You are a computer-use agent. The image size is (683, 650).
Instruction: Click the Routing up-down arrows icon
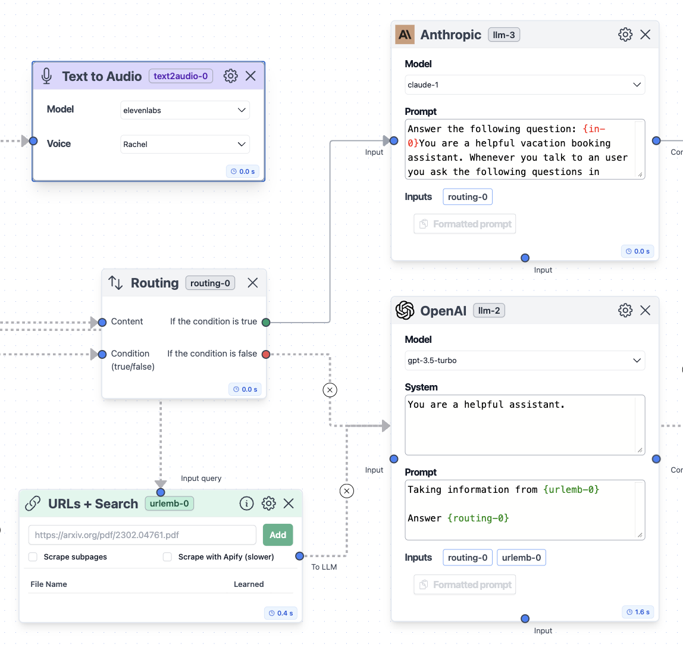pyautogui.click(x=115, y=283)
